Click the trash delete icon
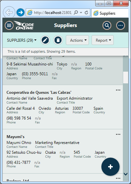 [x=58, y=40]
